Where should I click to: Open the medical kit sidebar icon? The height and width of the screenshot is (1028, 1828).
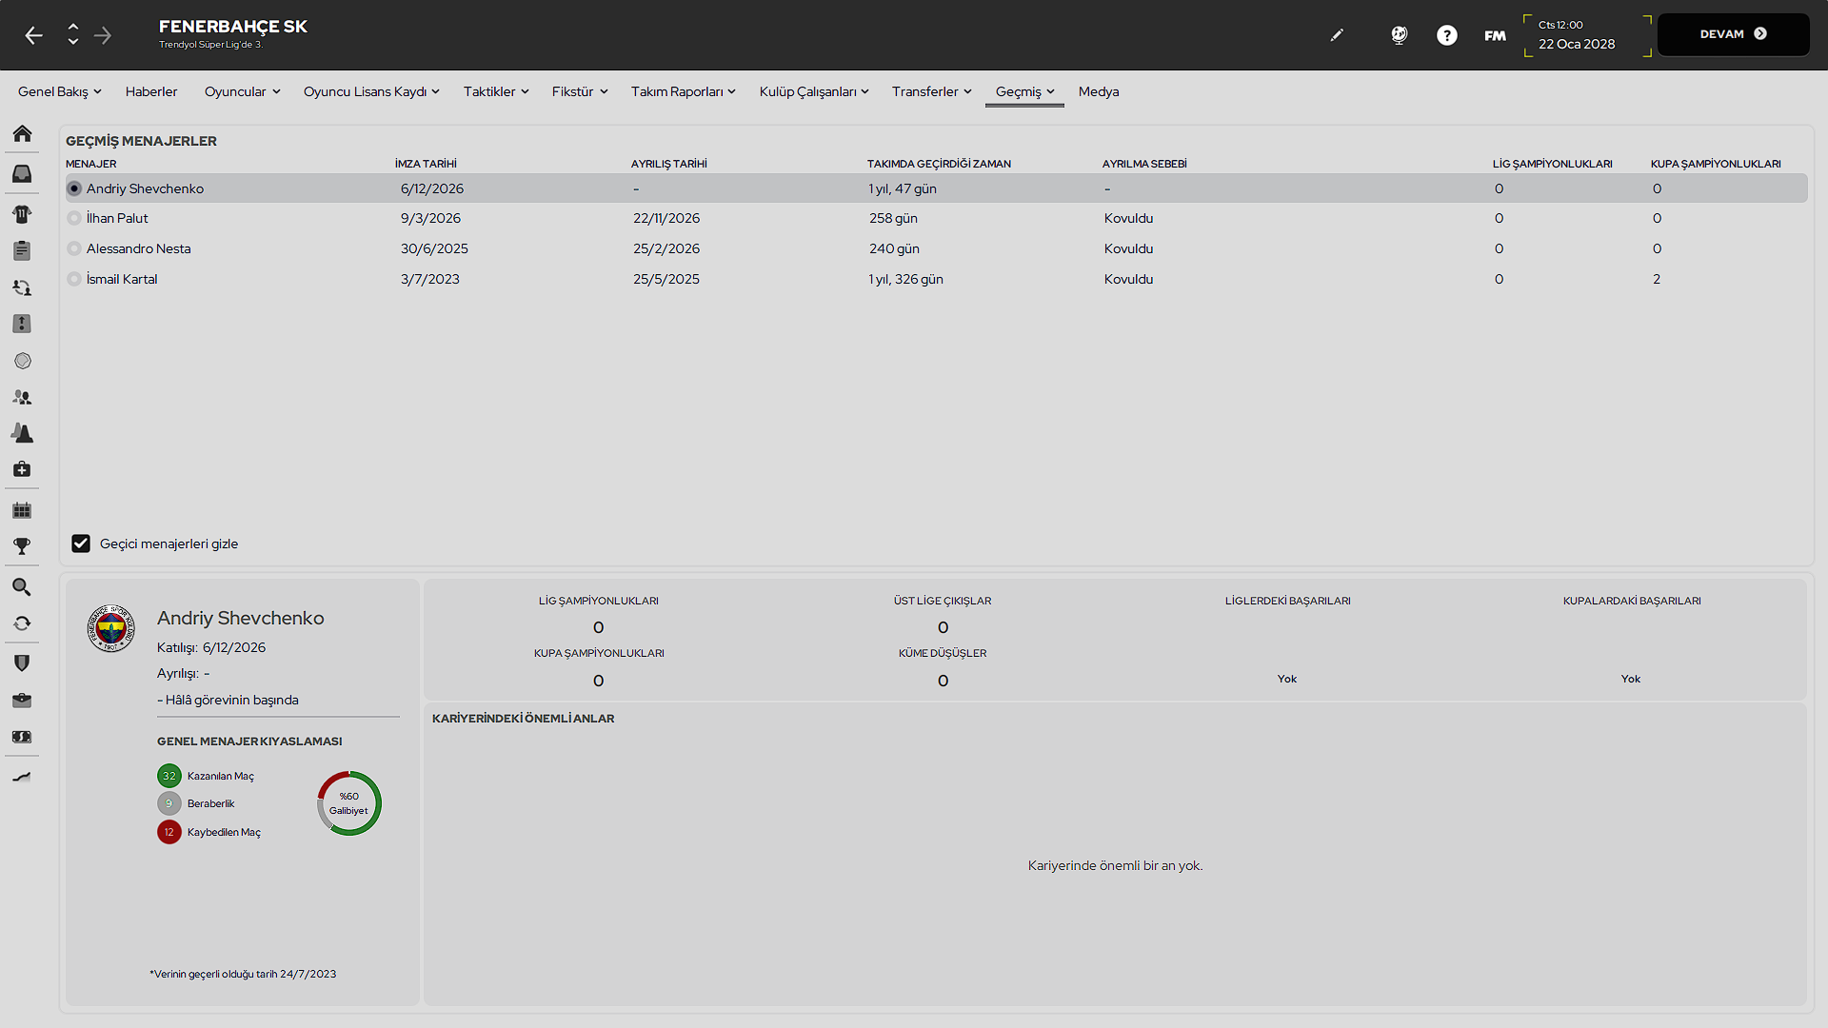[22, 469]
